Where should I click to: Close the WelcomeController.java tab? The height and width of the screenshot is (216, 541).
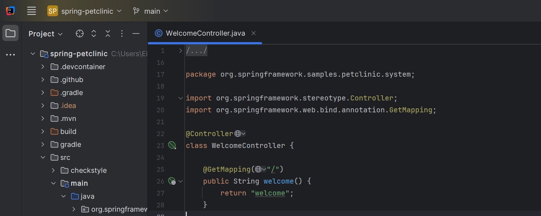click(254, 33)
